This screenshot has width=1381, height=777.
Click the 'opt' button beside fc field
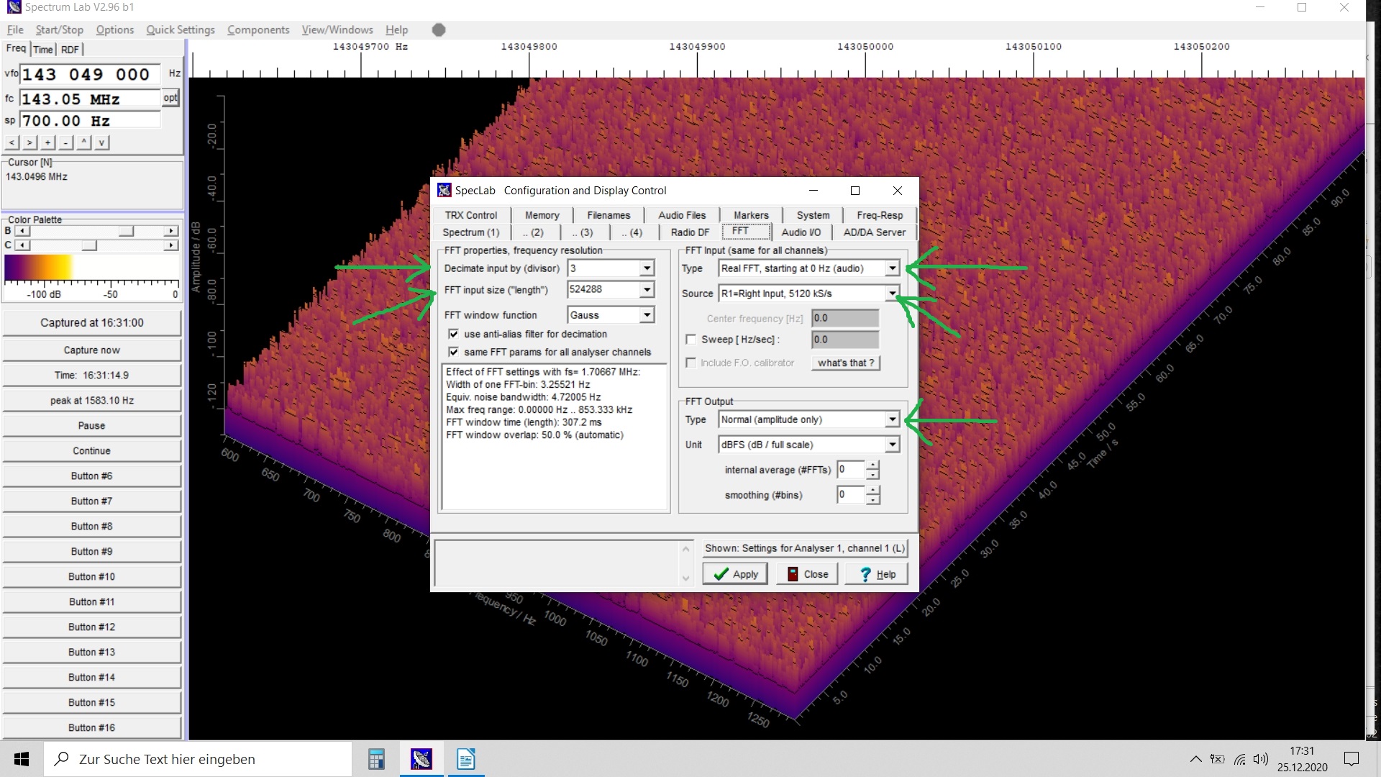pos(170,98)
